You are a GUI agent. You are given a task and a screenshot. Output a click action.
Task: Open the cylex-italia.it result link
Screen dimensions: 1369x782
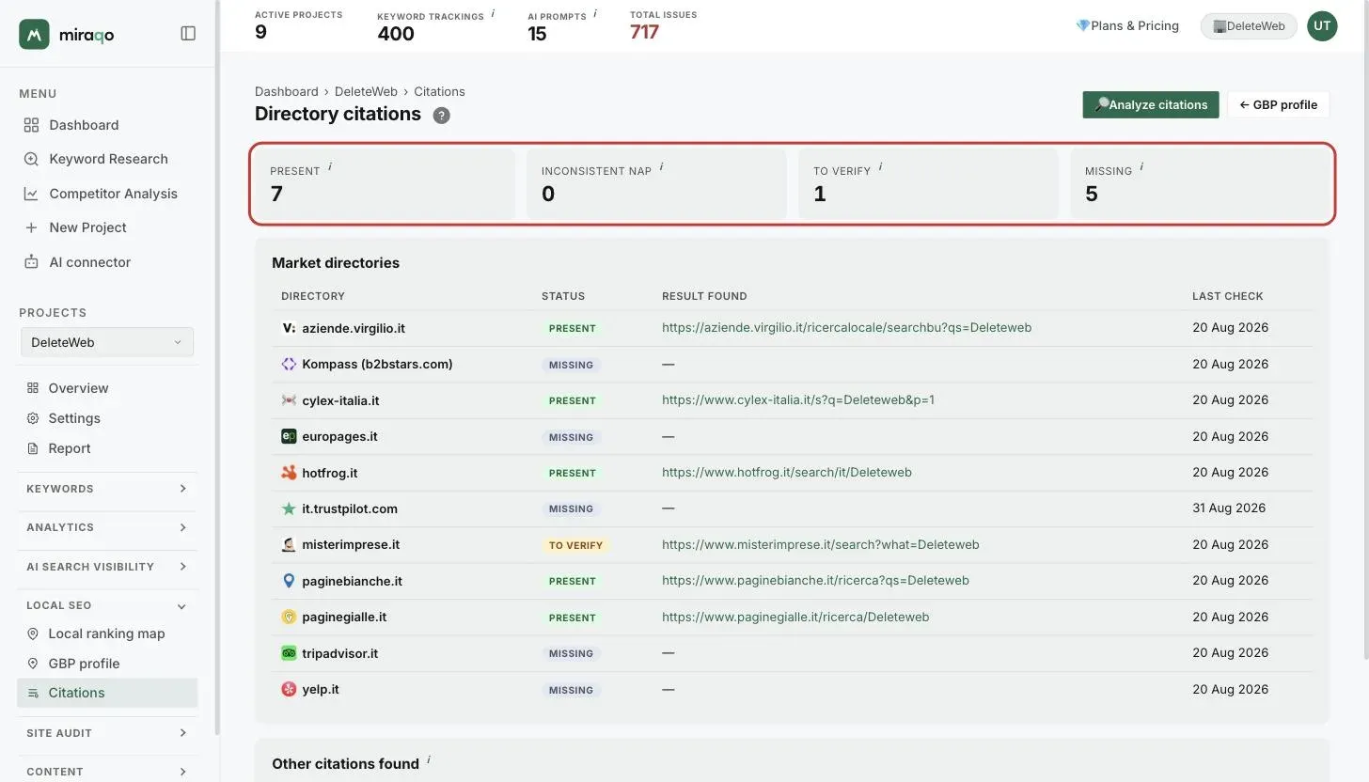(x=798, y=400)
